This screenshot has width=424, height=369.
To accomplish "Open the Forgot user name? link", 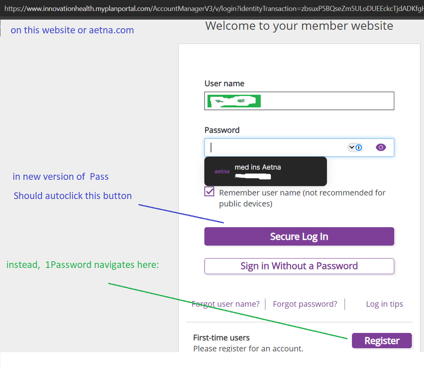I will pos(225,304).
